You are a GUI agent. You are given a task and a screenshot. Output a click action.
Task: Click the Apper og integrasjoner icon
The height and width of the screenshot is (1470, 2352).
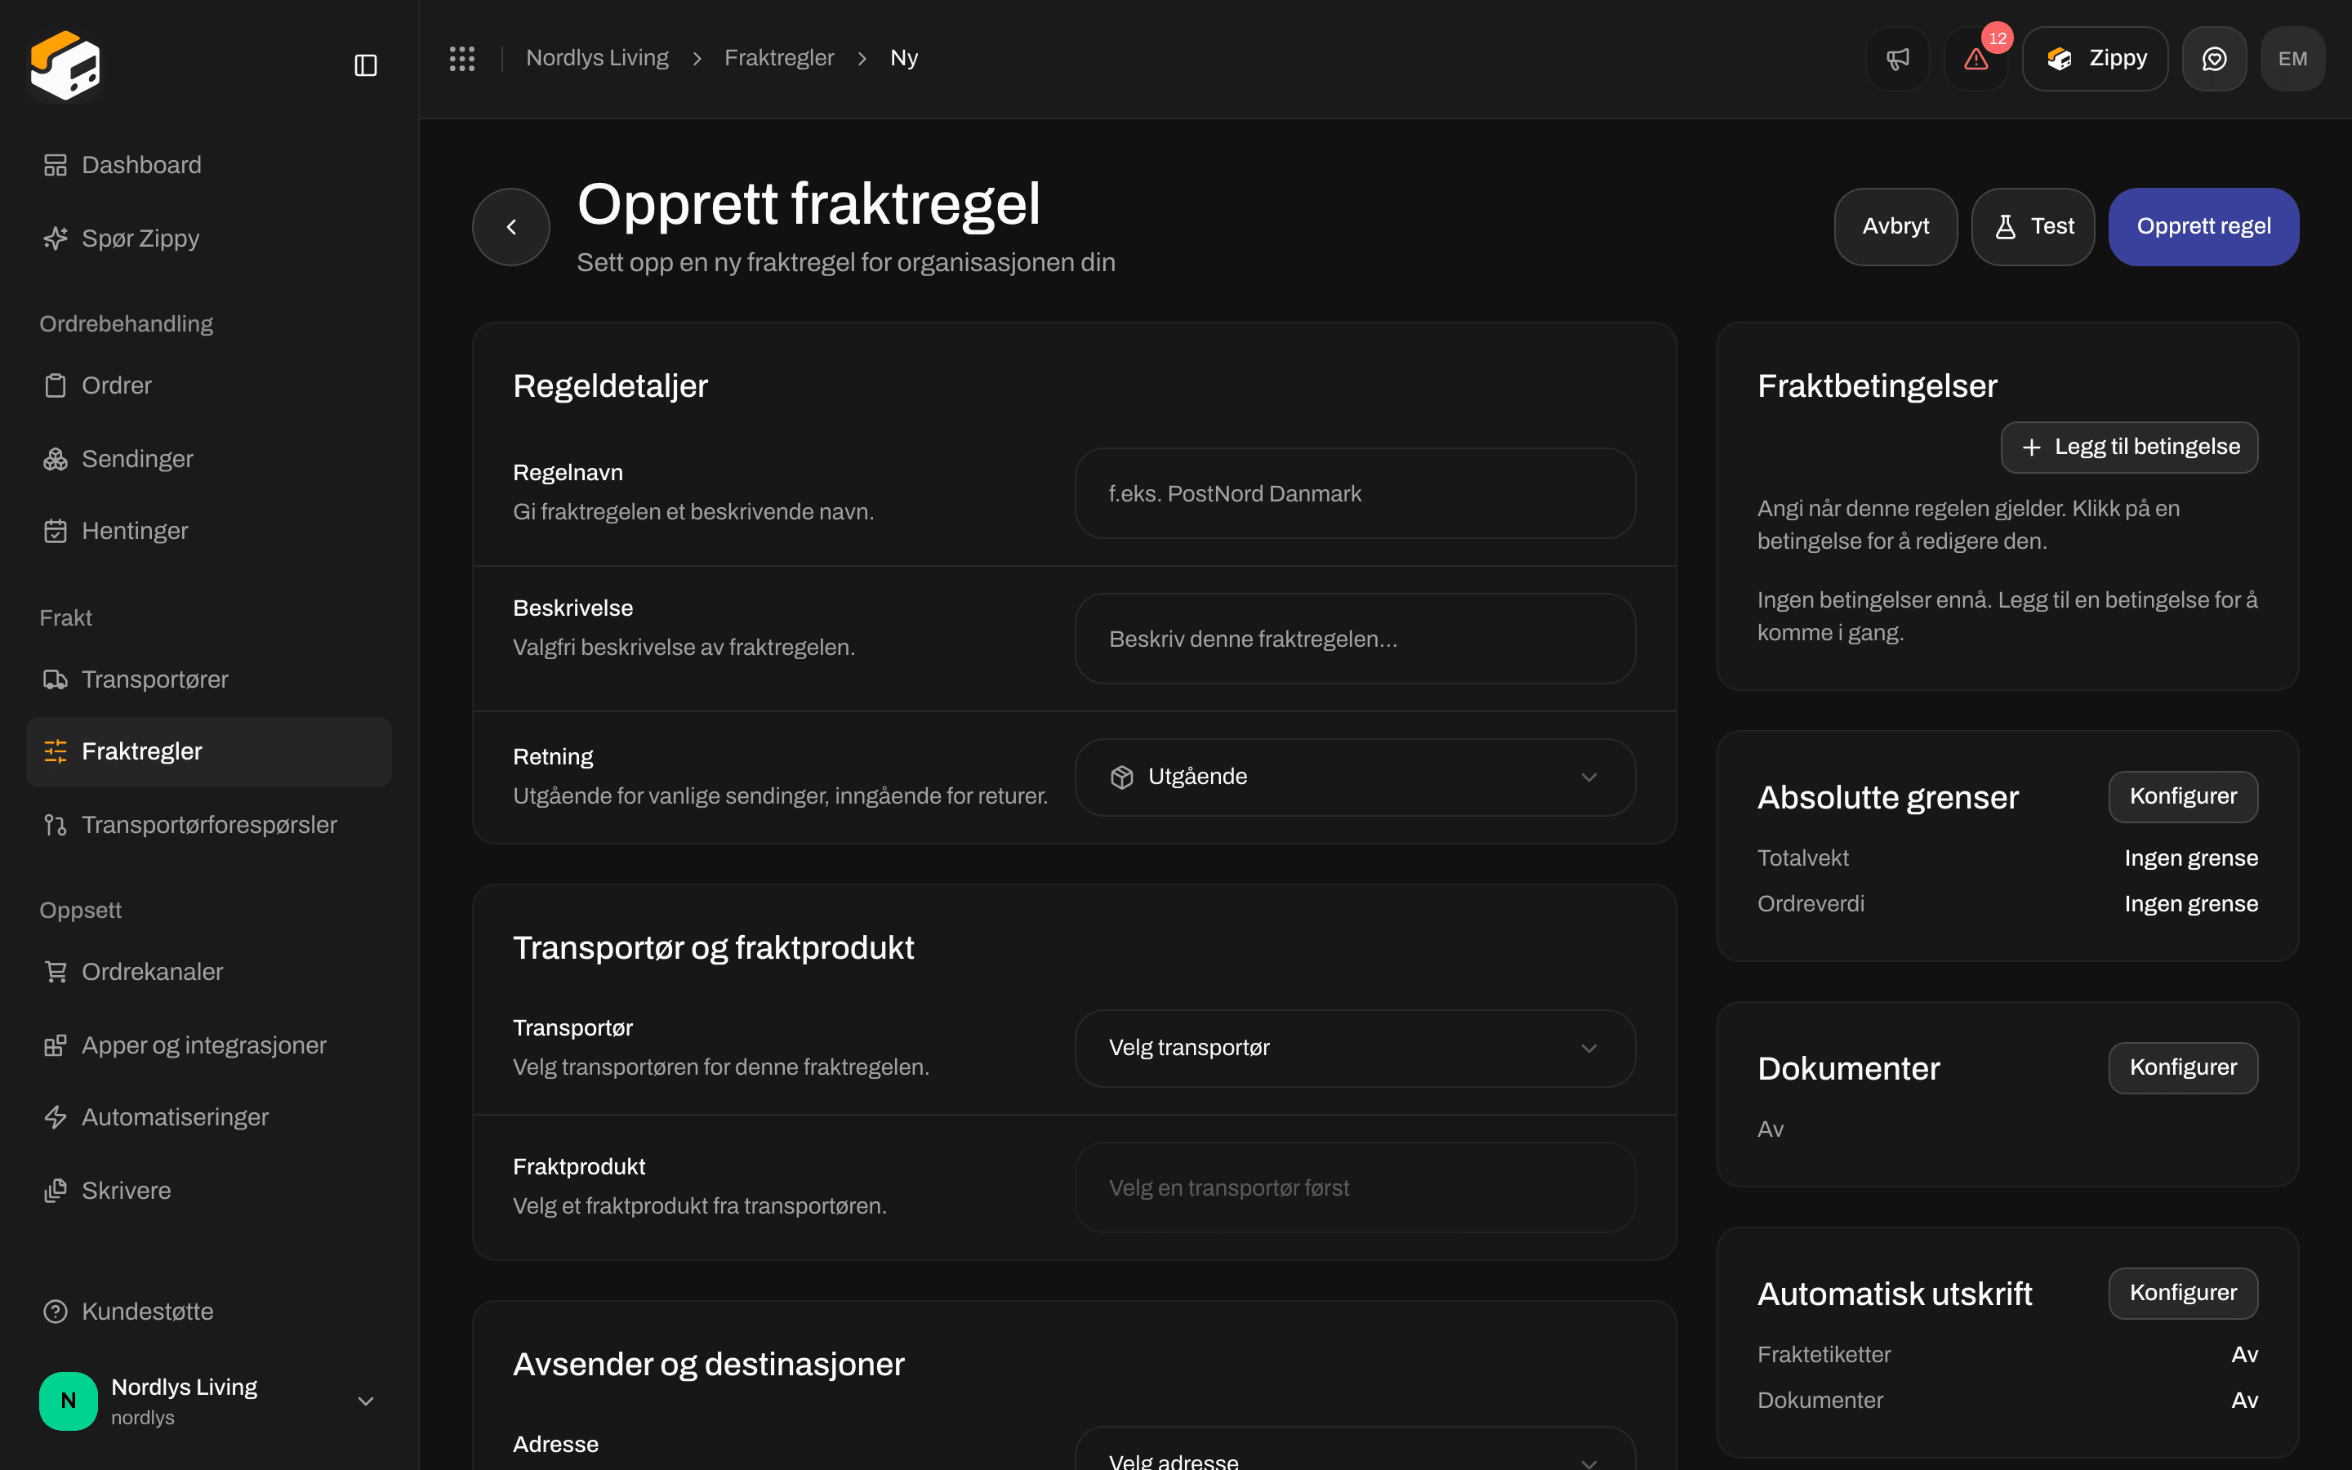click(56, 1045)
